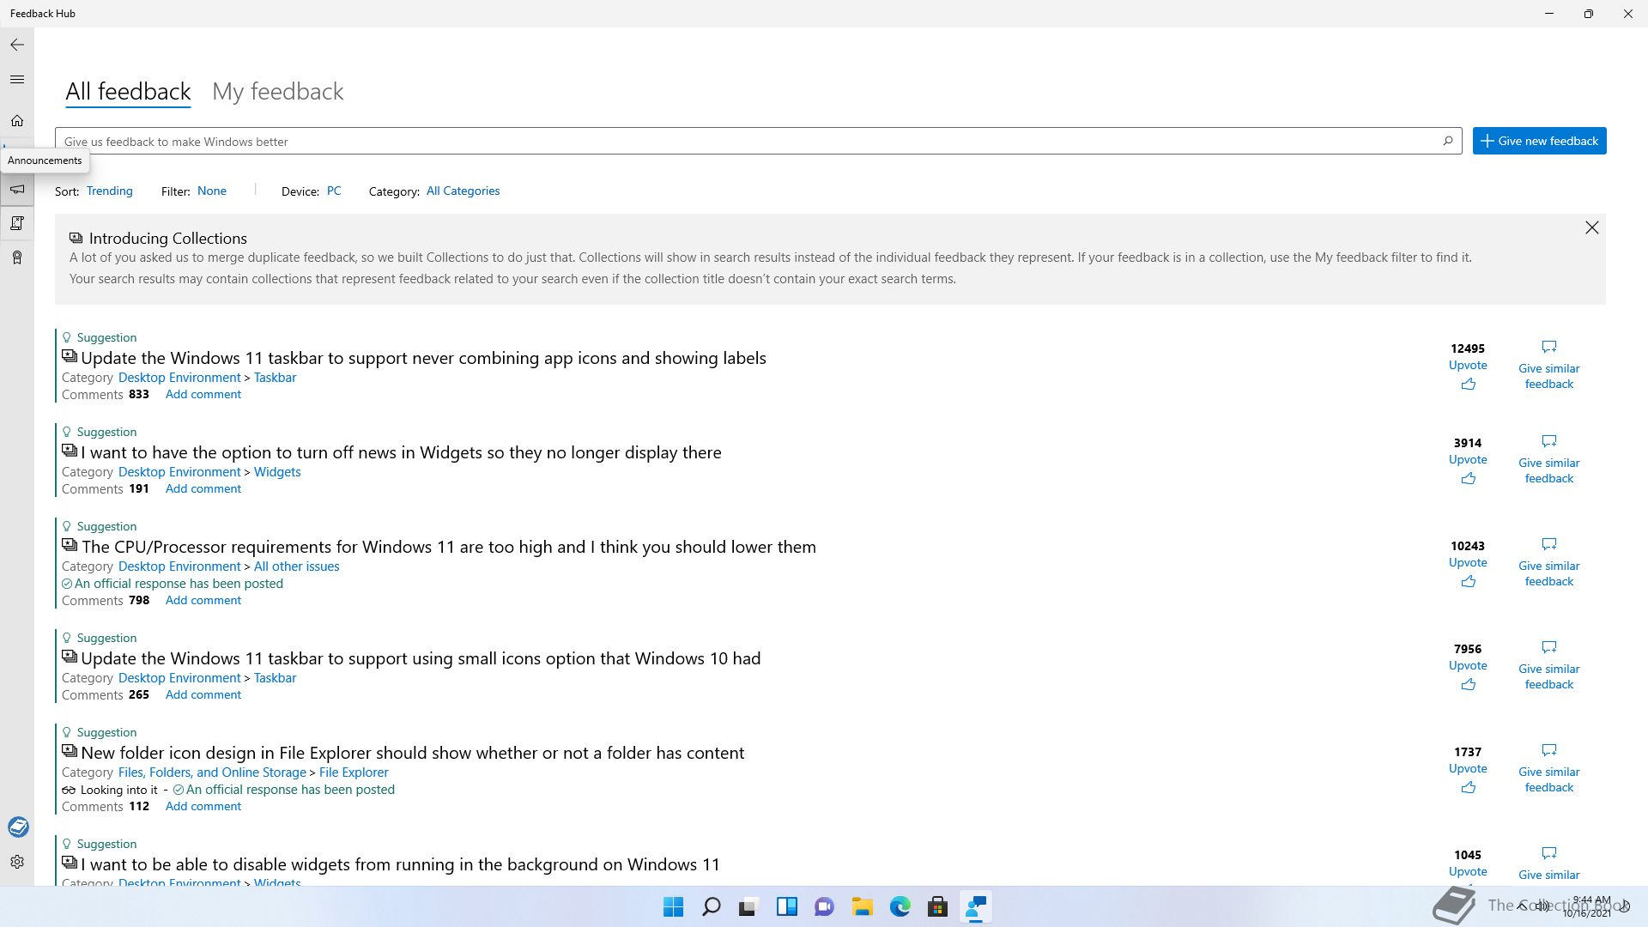The image size is (1648, 927).
Task: Open feedback title about new folder icon design
Action: [413, 753]
